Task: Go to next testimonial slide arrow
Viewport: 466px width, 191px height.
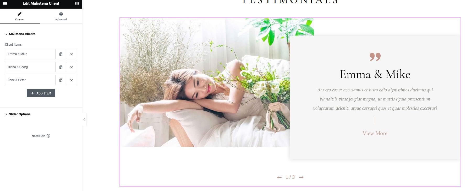Action: [301, 177]
